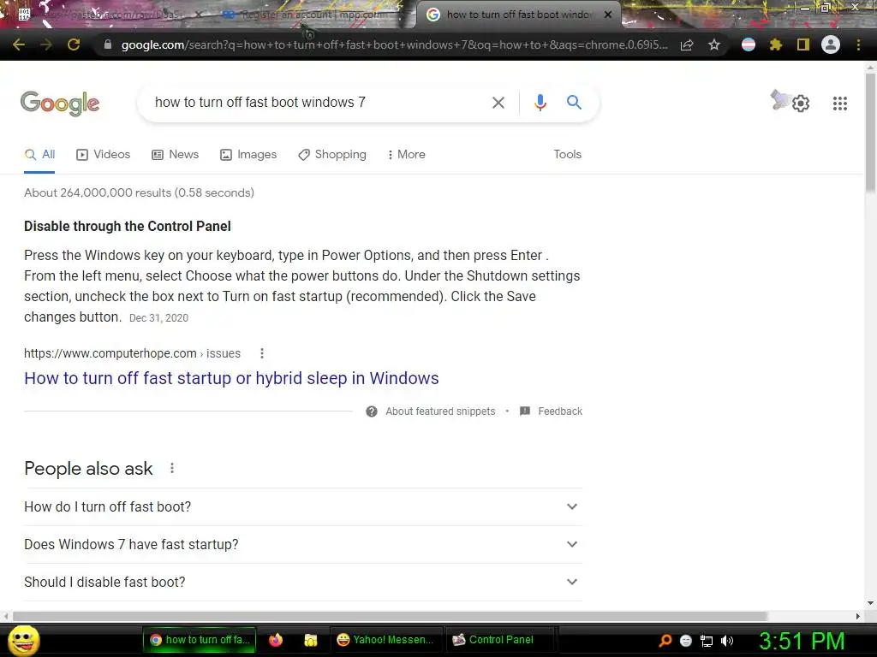Click the vertical scrollbar thumb
This screenshot has height=657, width=877.
pos(870,133)
